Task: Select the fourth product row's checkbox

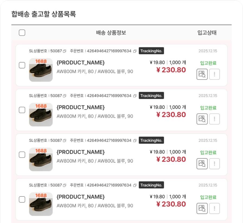Action: point(22,199)
